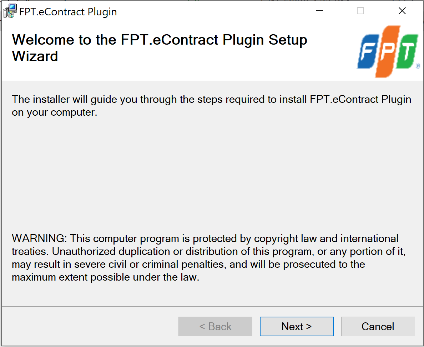Click 'maximum extent possible under the law' text
Screen dimensions: 424x347
(105, 277)
